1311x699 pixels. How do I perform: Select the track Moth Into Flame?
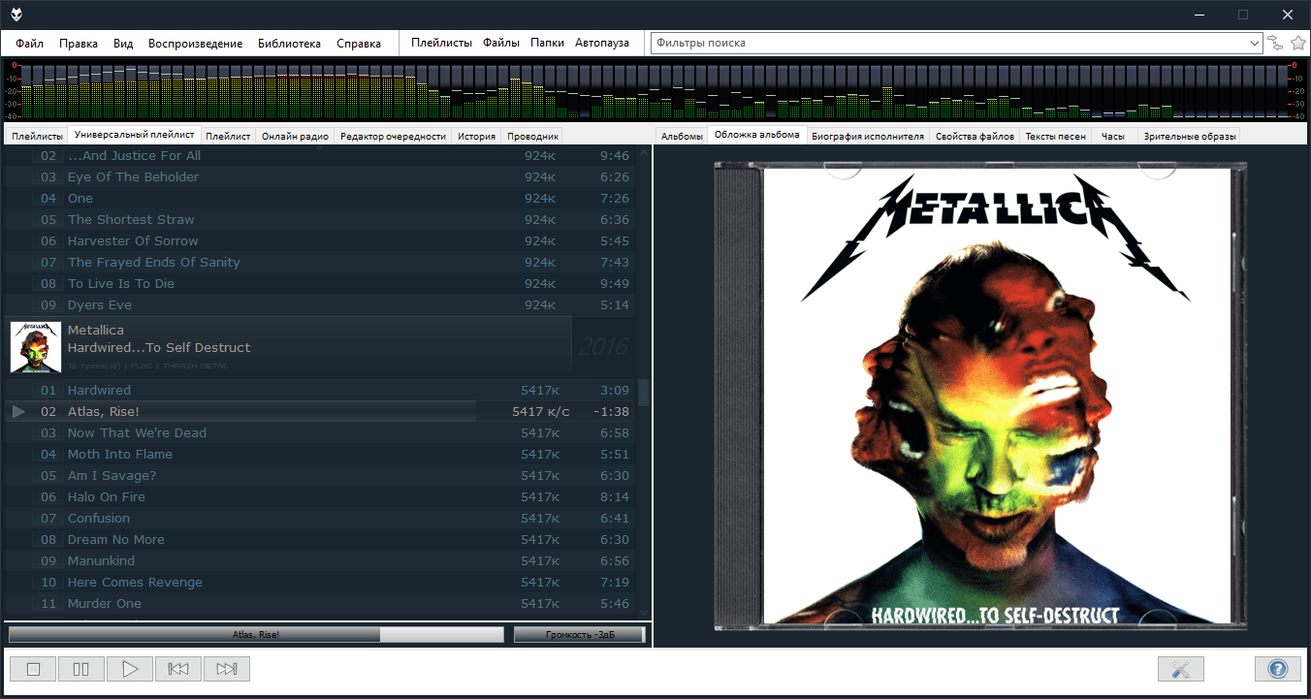point(120,454)
